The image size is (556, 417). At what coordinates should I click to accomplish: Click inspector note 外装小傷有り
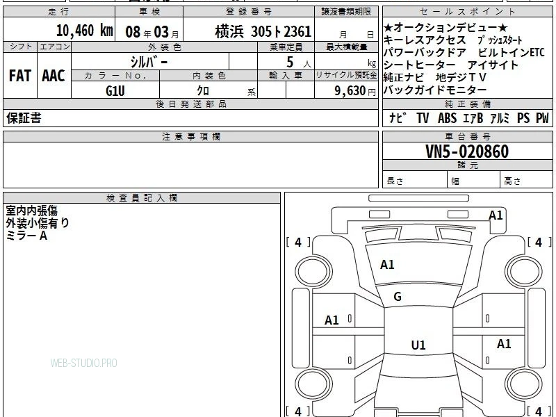pyautogui.click(x=38, y=222)
